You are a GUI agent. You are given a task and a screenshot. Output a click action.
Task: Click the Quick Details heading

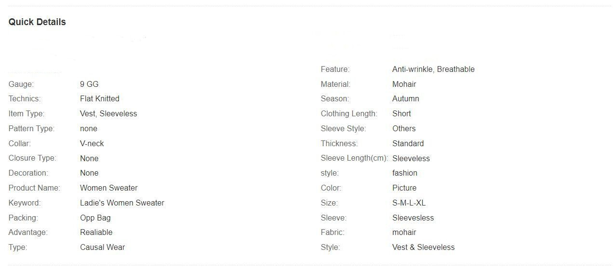(x=37, y=22)
